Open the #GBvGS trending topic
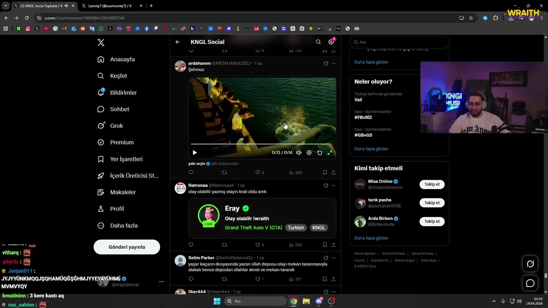The width and height of the screenshot is (548, 308). coord(363,135)
